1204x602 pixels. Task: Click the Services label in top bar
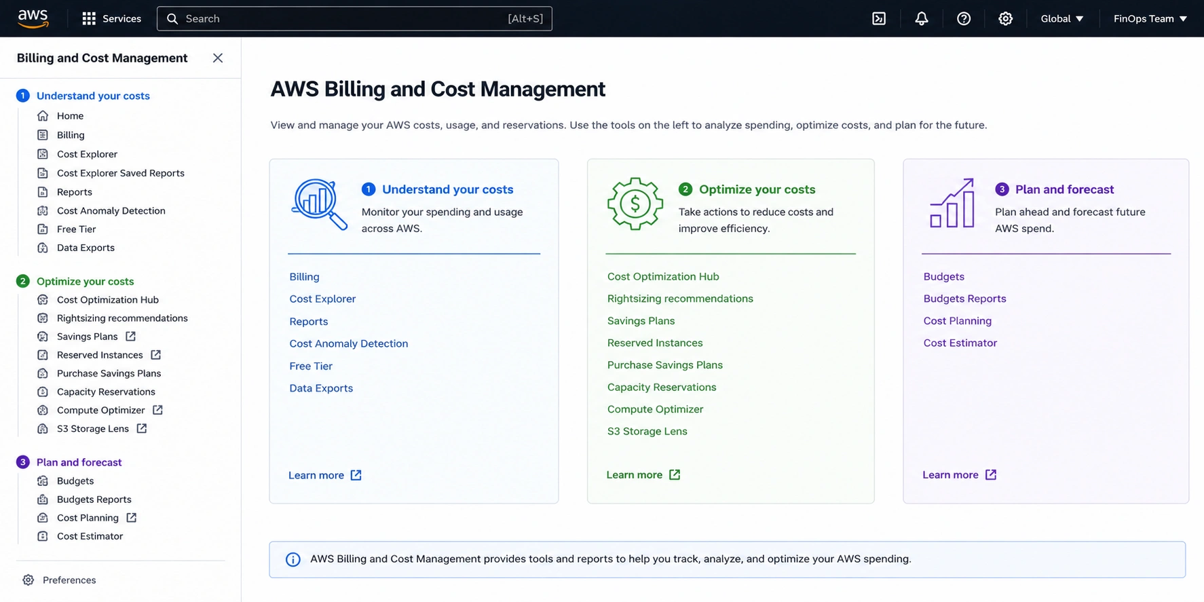[x=121, y=18]
